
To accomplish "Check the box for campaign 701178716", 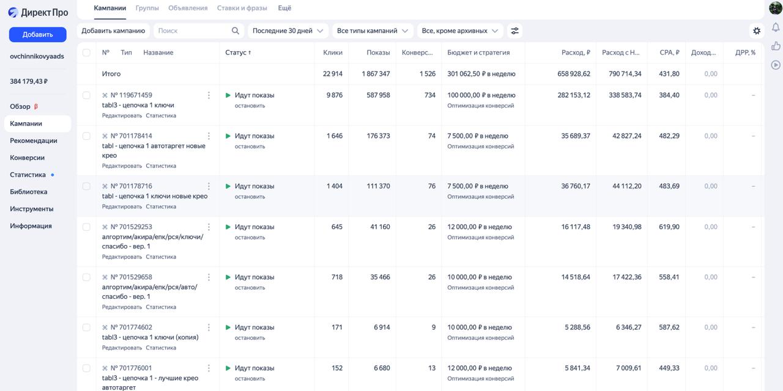I will 86,186.
